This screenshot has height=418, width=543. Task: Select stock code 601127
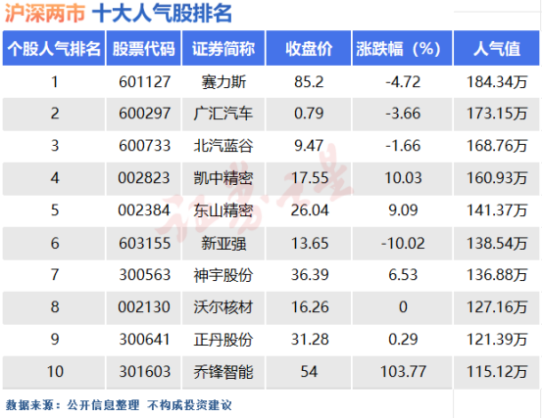click(x=144, y=82)
